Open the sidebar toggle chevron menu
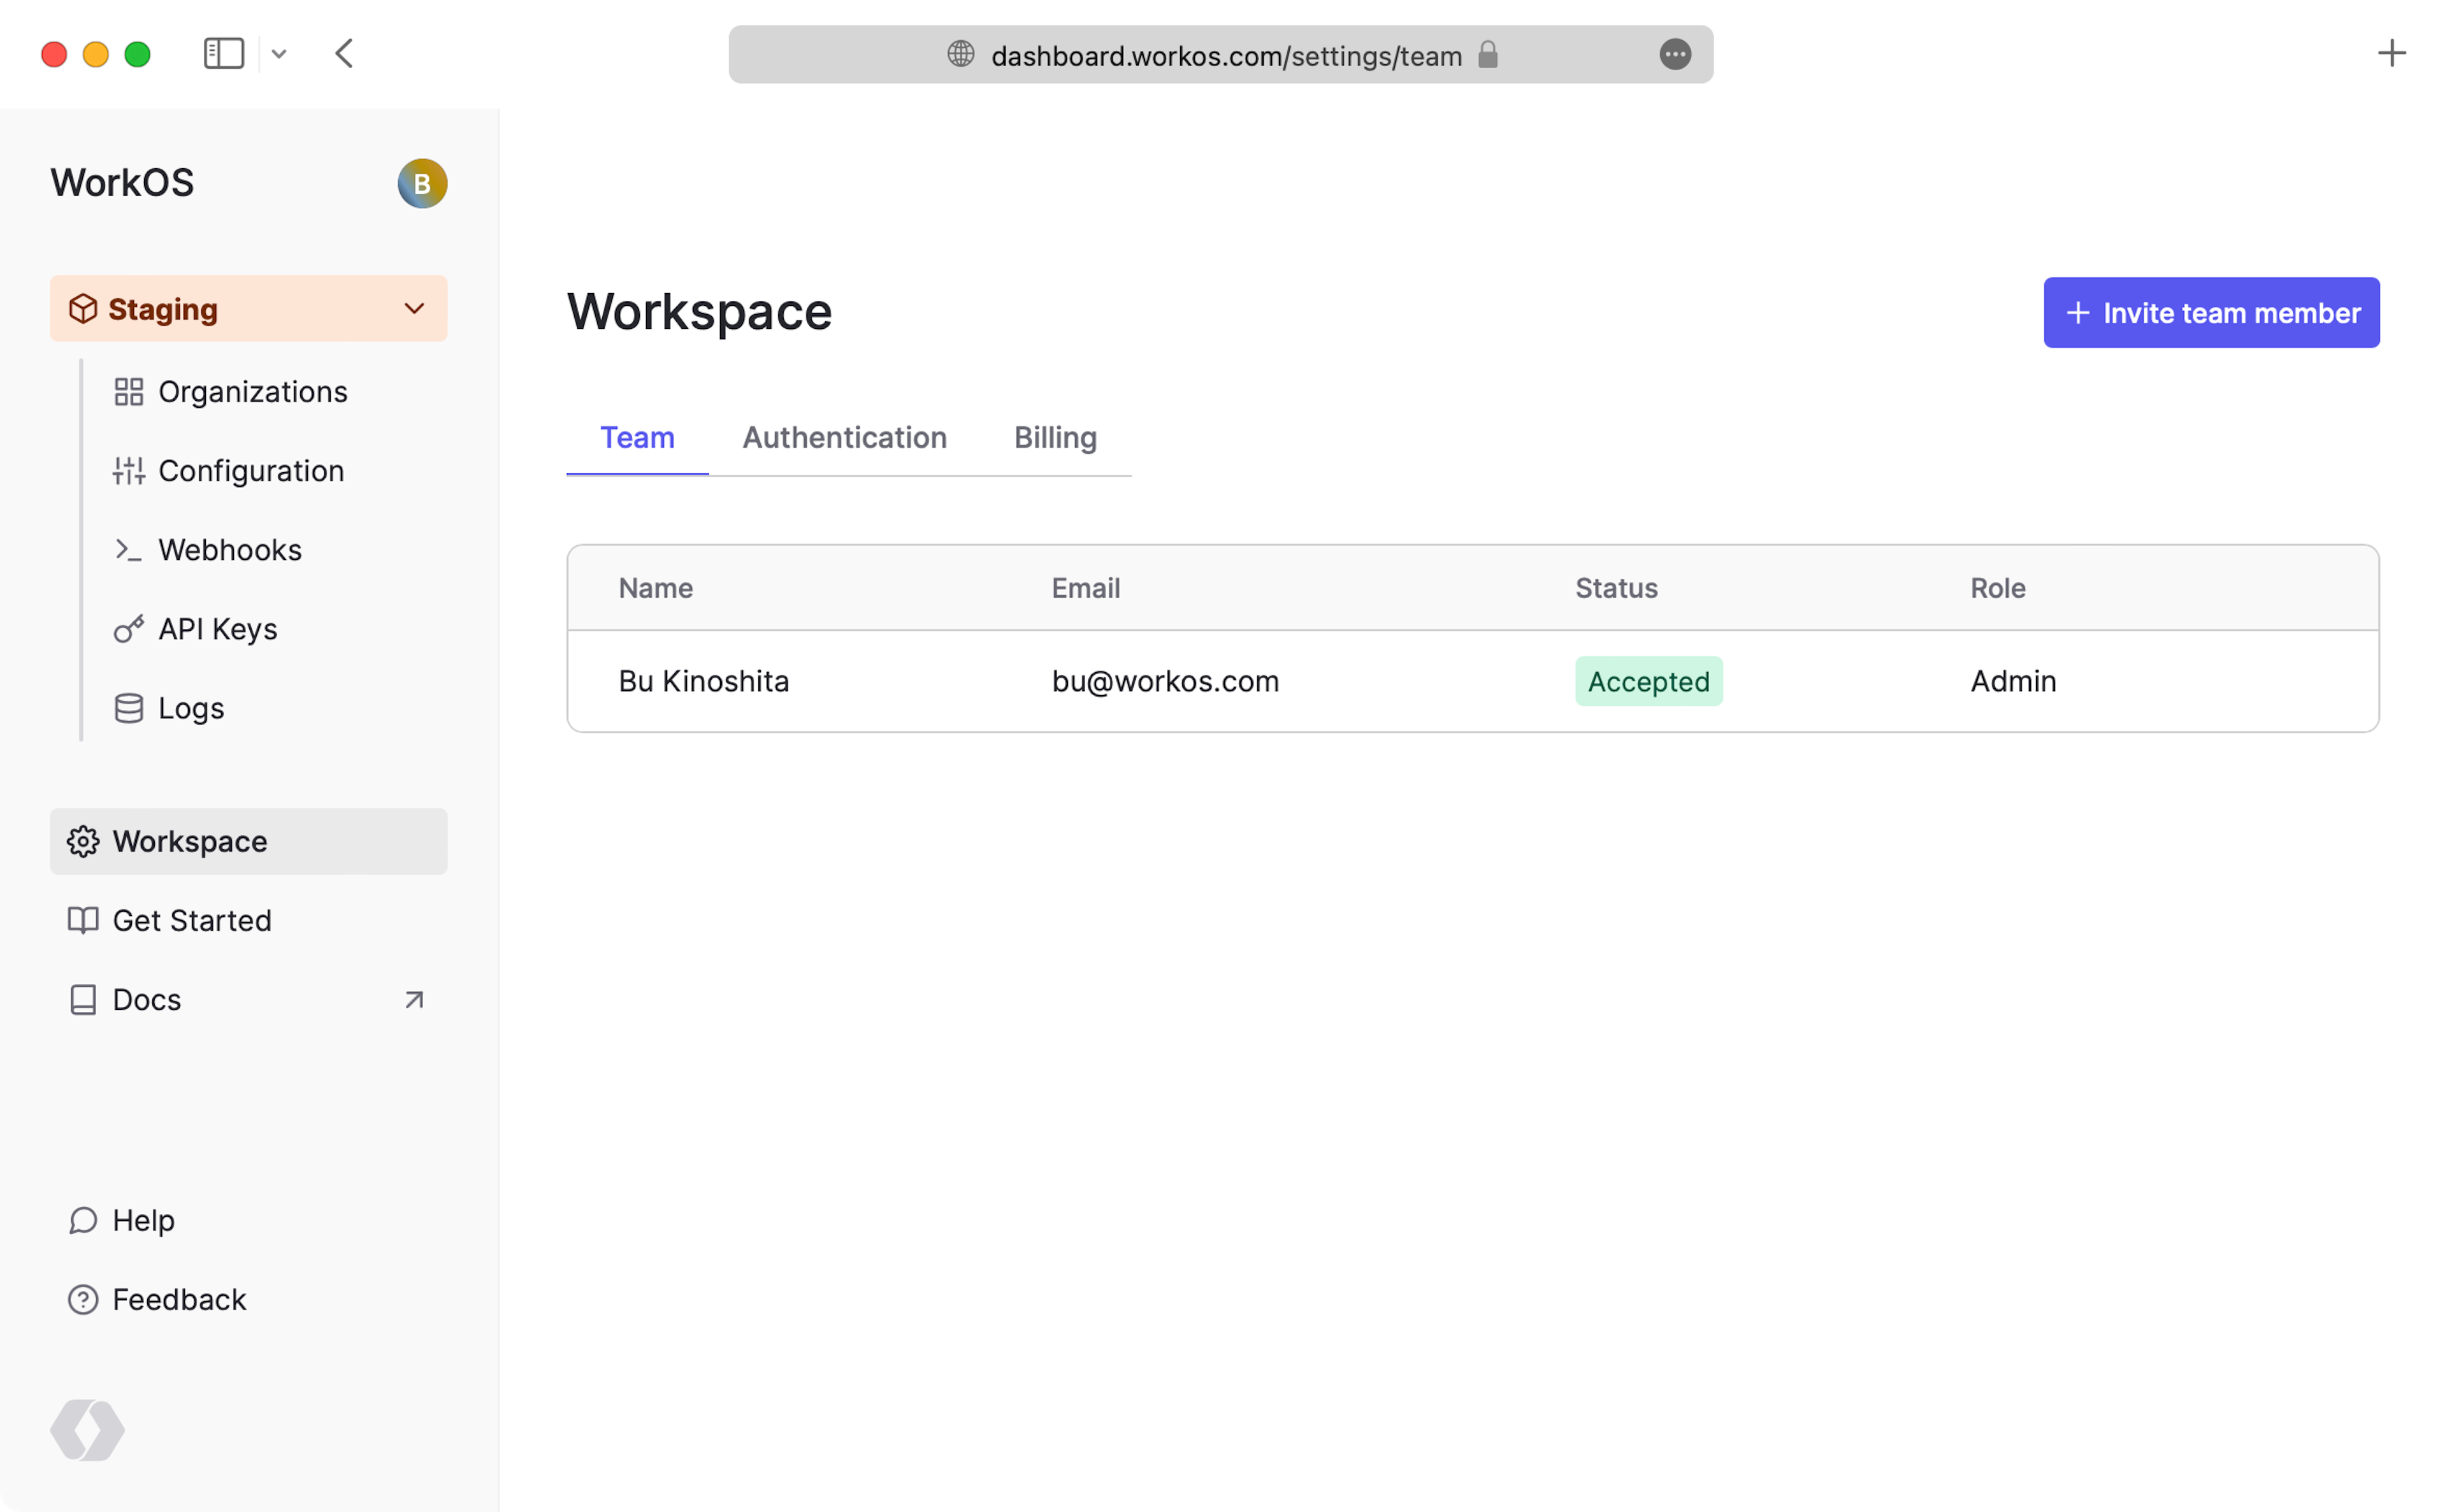2447x1512 pixels. click(279, 54)
